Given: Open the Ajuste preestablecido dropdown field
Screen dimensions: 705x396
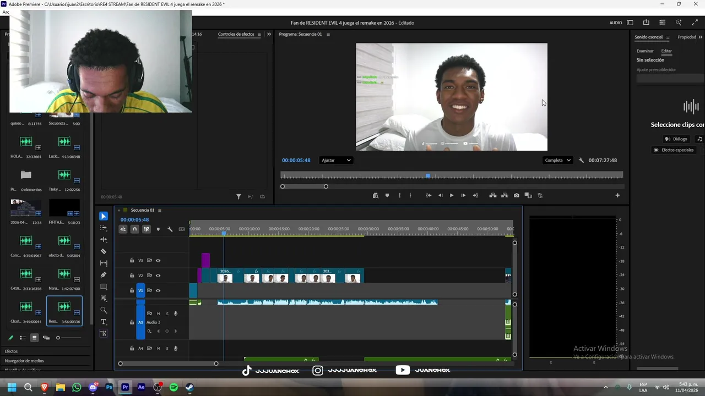Looking at the screenshot, I should 670,78.
